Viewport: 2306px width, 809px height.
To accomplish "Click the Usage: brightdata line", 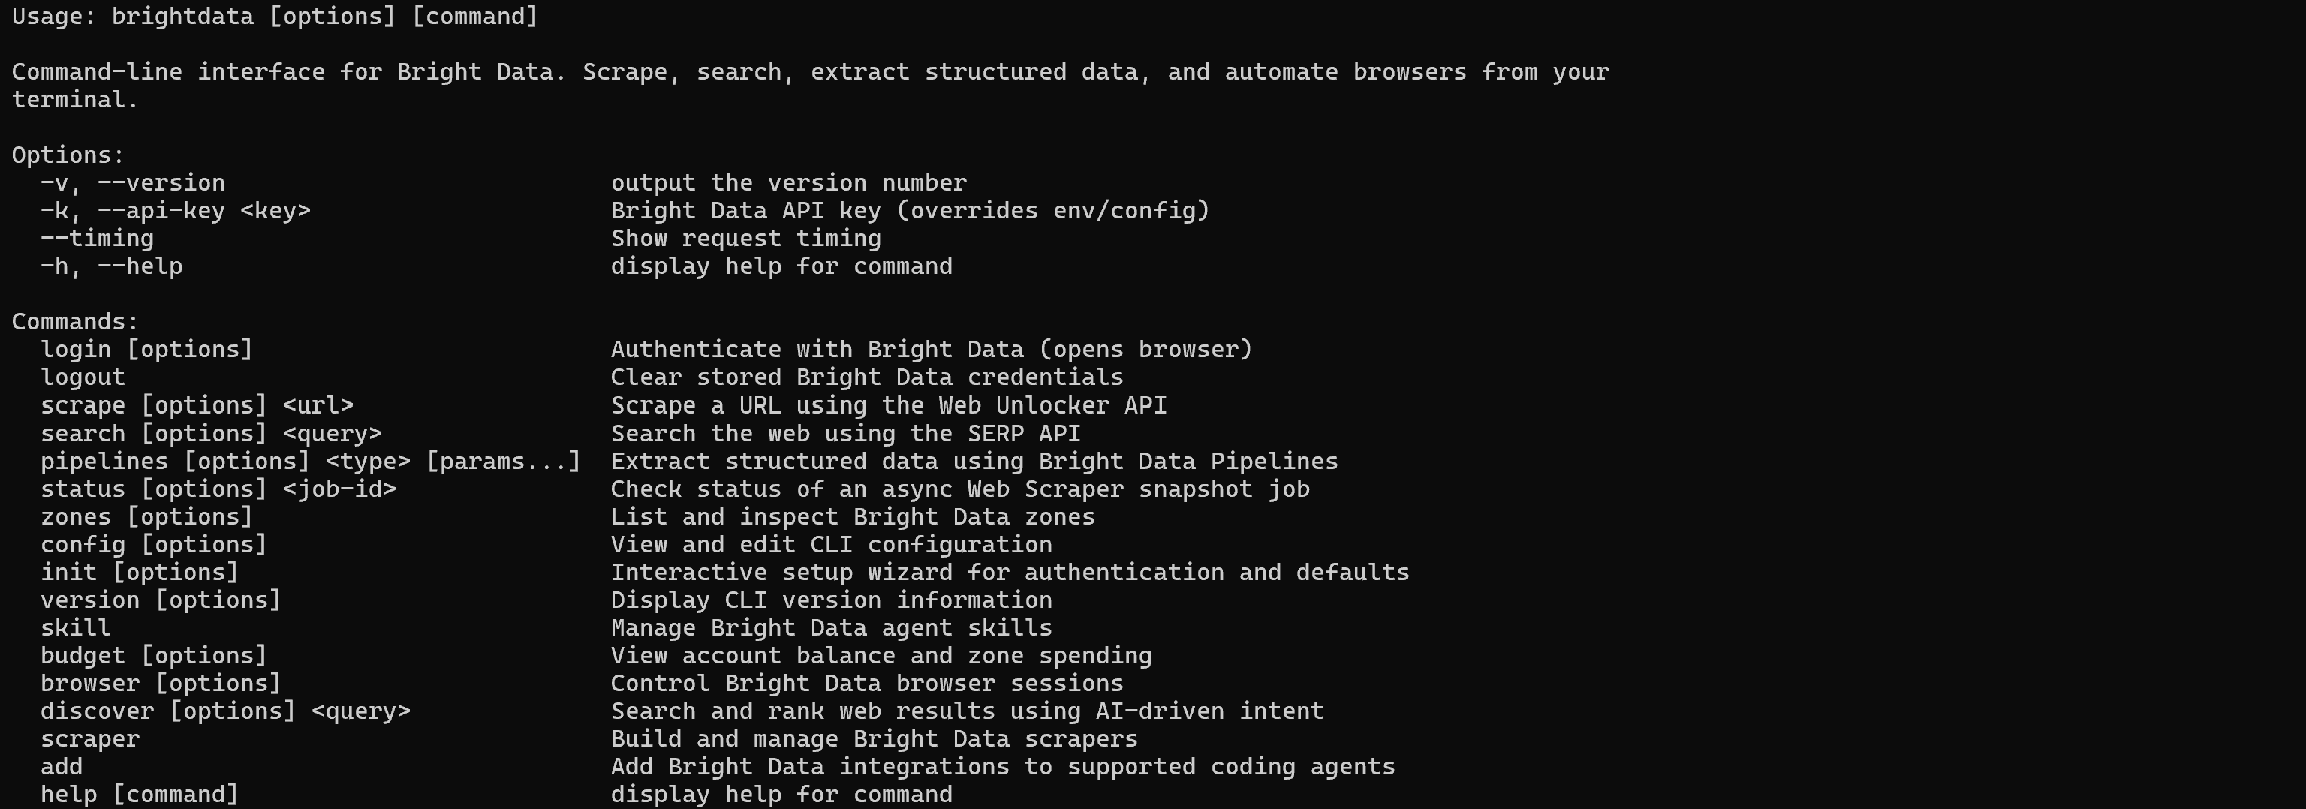I will pos(275,16).
